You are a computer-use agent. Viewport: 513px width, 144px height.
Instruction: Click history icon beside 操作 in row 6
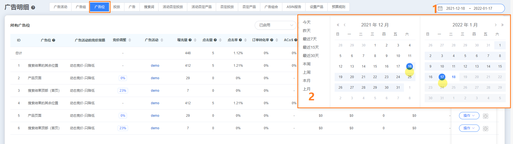[486, 129]
